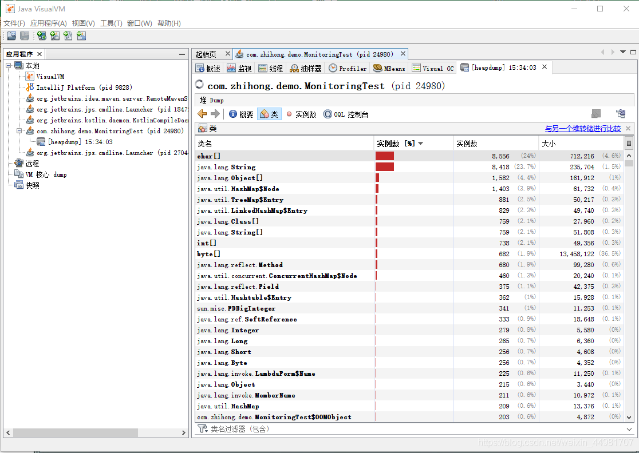The height and width of the screenshot is (453, 639).
Task: Sort by 类名 column header
Action: tap(284, 144)
